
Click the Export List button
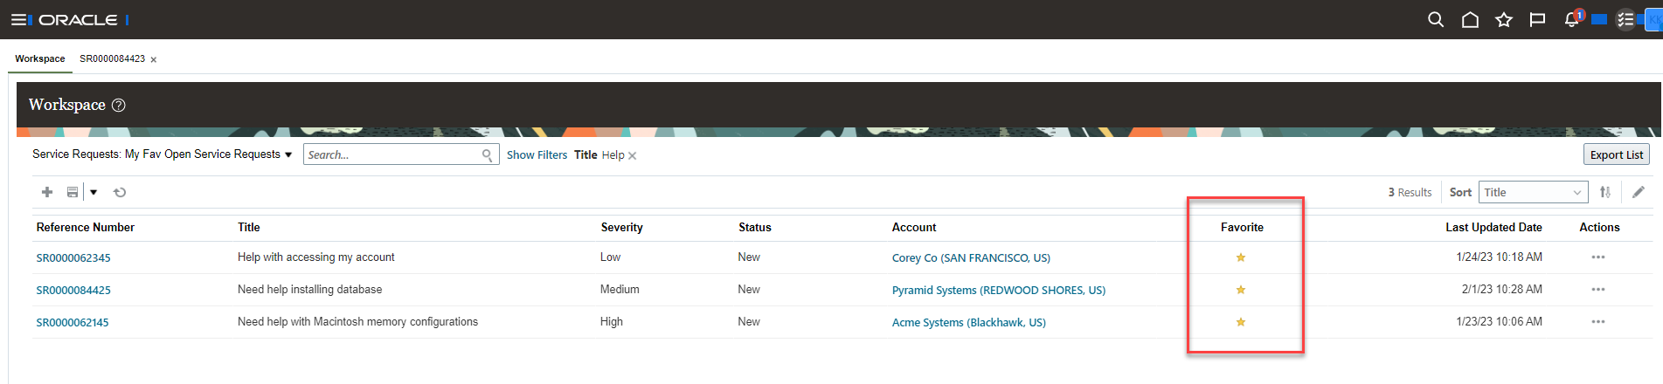pos(1616,154)
